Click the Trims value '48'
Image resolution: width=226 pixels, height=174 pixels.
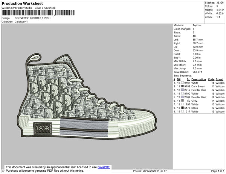[x=194, y=36]
